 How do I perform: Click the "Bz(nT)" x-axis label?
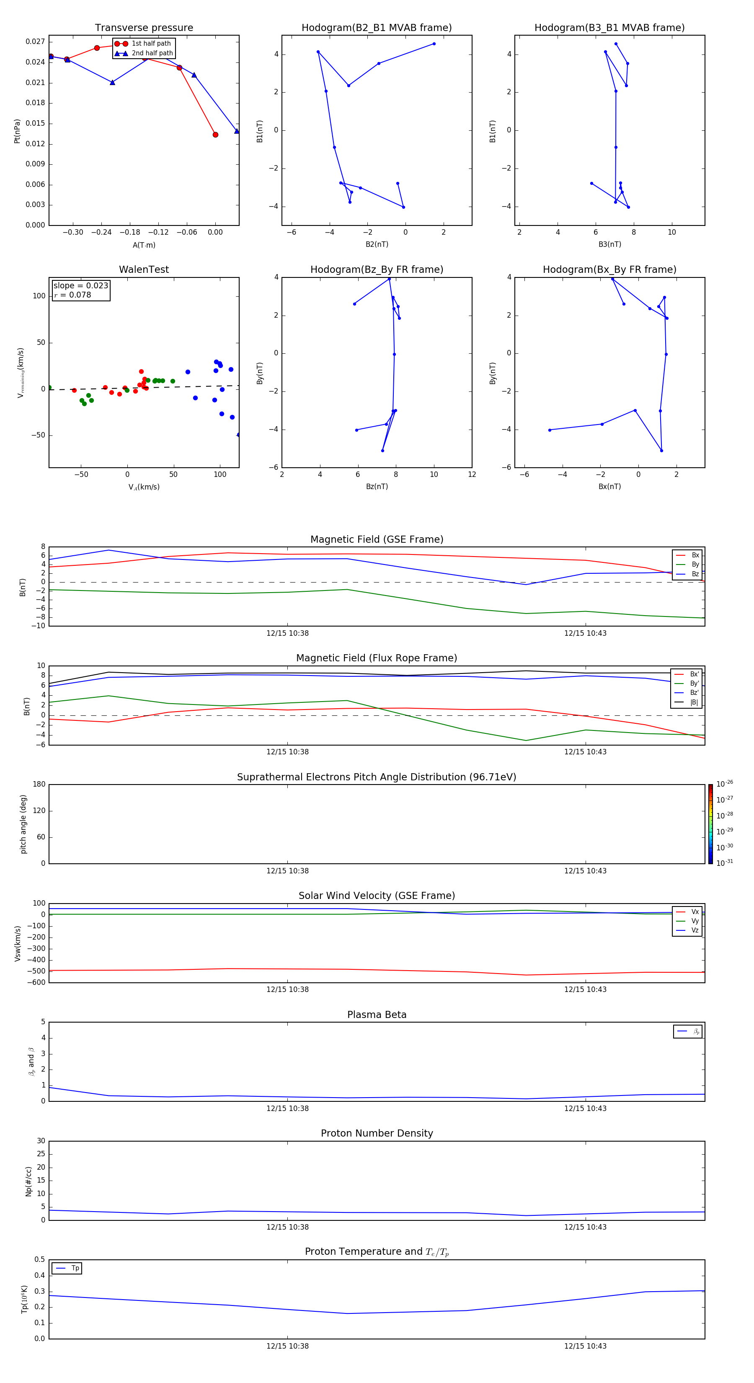[377, 487]
